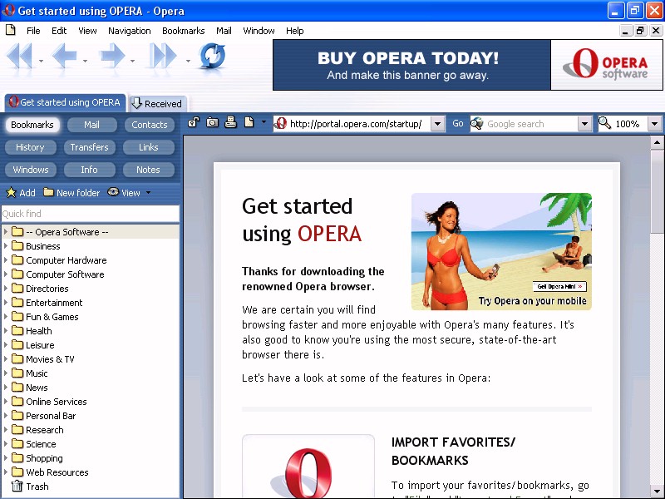The image size is (665, 499).
Task: Select the Fun & Games bookmark folder
Action: (x=52, y=317)
